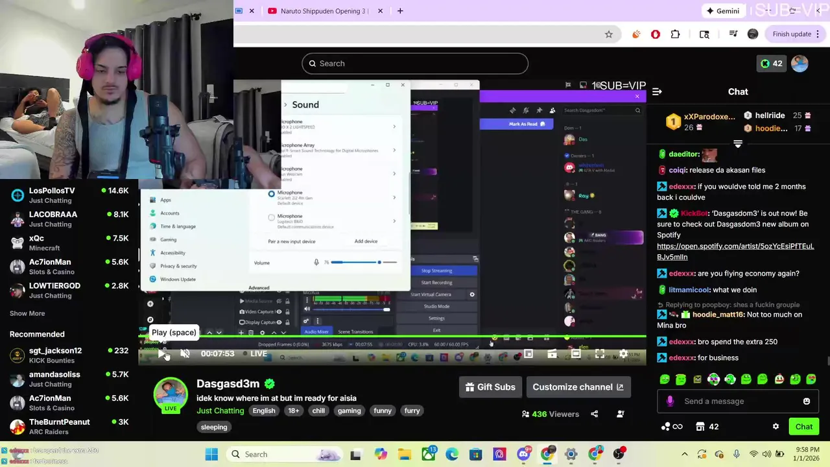Open File Explorer from the taskbar
Image resolution: width=830 pixels, height=467 pixels.
coord(405,454)
